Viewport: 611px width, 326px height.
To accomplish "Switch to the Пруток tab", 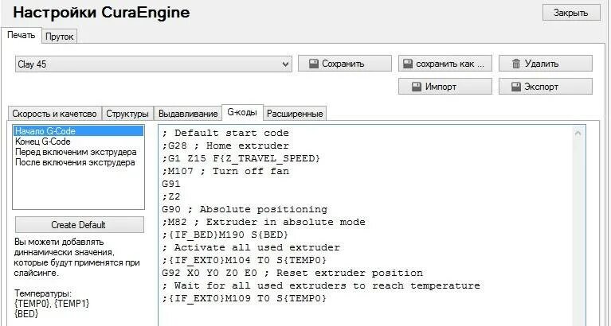I will click(60, 37).
